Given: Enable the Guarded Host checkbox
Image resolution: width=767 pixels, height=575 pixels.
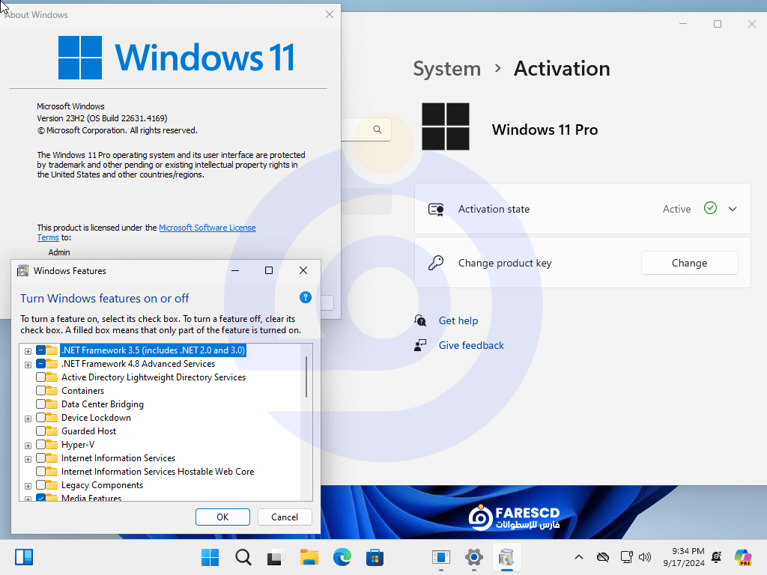Looking at the screenshot, I should click(40, 431).
